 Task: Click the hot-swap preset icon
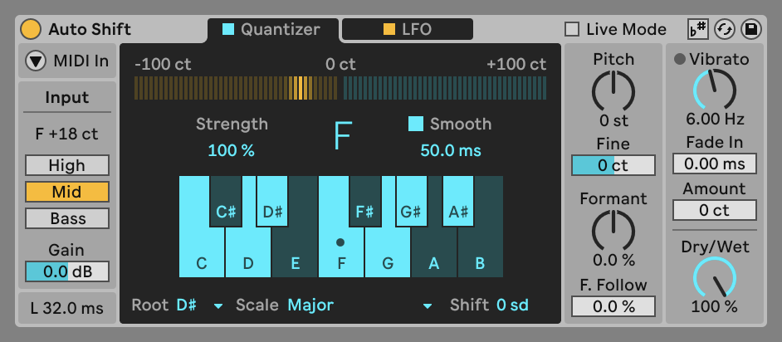pyautogui.click(x=725, y=29)
